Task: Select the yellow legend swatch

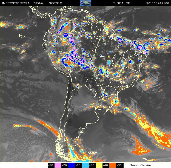Action: 99,165
